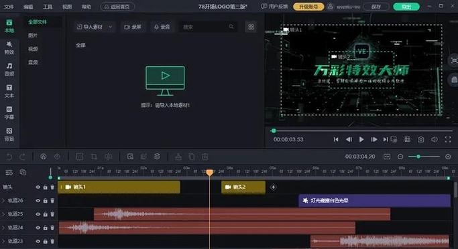The height and width of the screenshot is (249, 458).
Task: Open the 帮助 menu
Action: click(86, 7)
